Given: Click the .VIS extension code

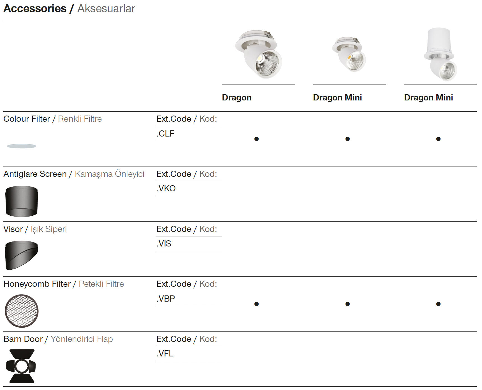Looking at the screenshot, I should point(164,244).
